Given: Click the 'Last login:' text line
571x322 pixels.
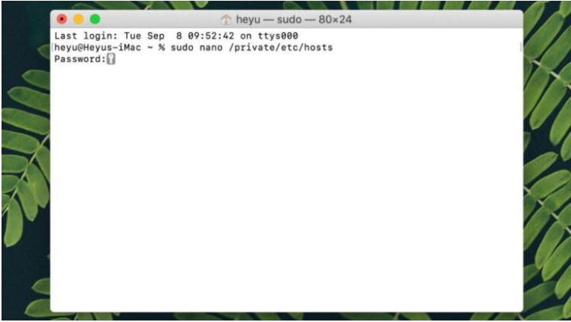Looking at the screenshot, I should 176,36.
